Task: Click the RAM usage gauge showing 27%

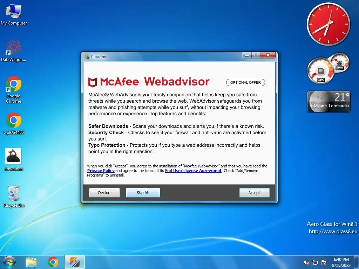Action: [340, 62]
